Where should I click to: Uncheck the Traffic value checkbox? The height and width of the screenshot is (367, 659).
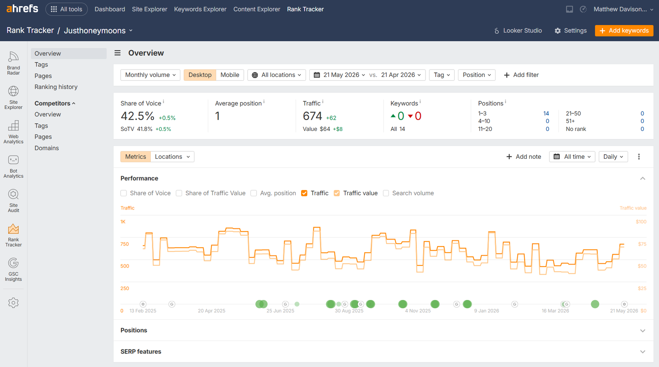click(x=337, y=193)
